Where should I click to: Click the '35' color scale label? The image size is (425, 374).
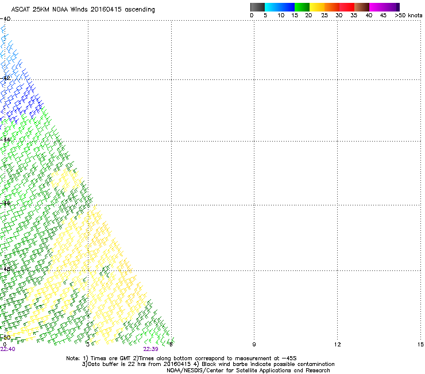click(x=354, y=16)
